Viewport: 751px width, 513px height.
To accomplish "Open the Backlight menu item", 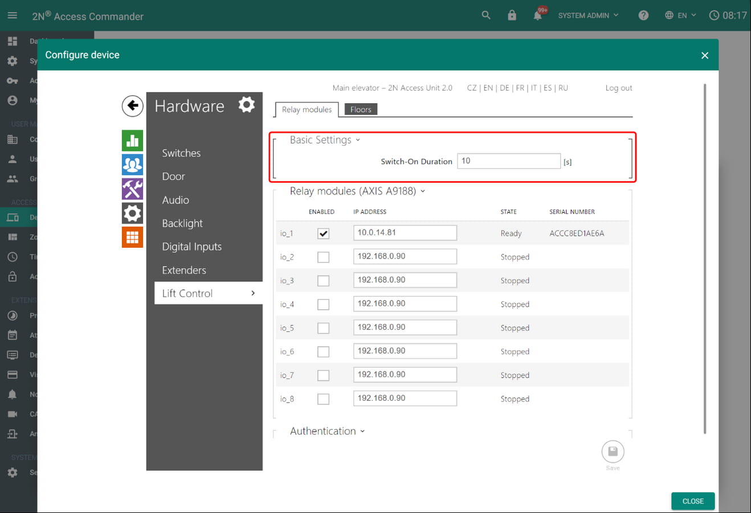I will 182,223.
